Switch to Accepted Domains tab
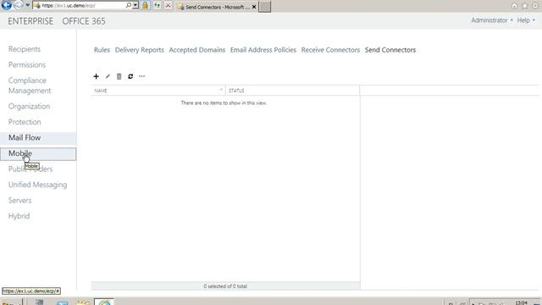 coord(197,50)
